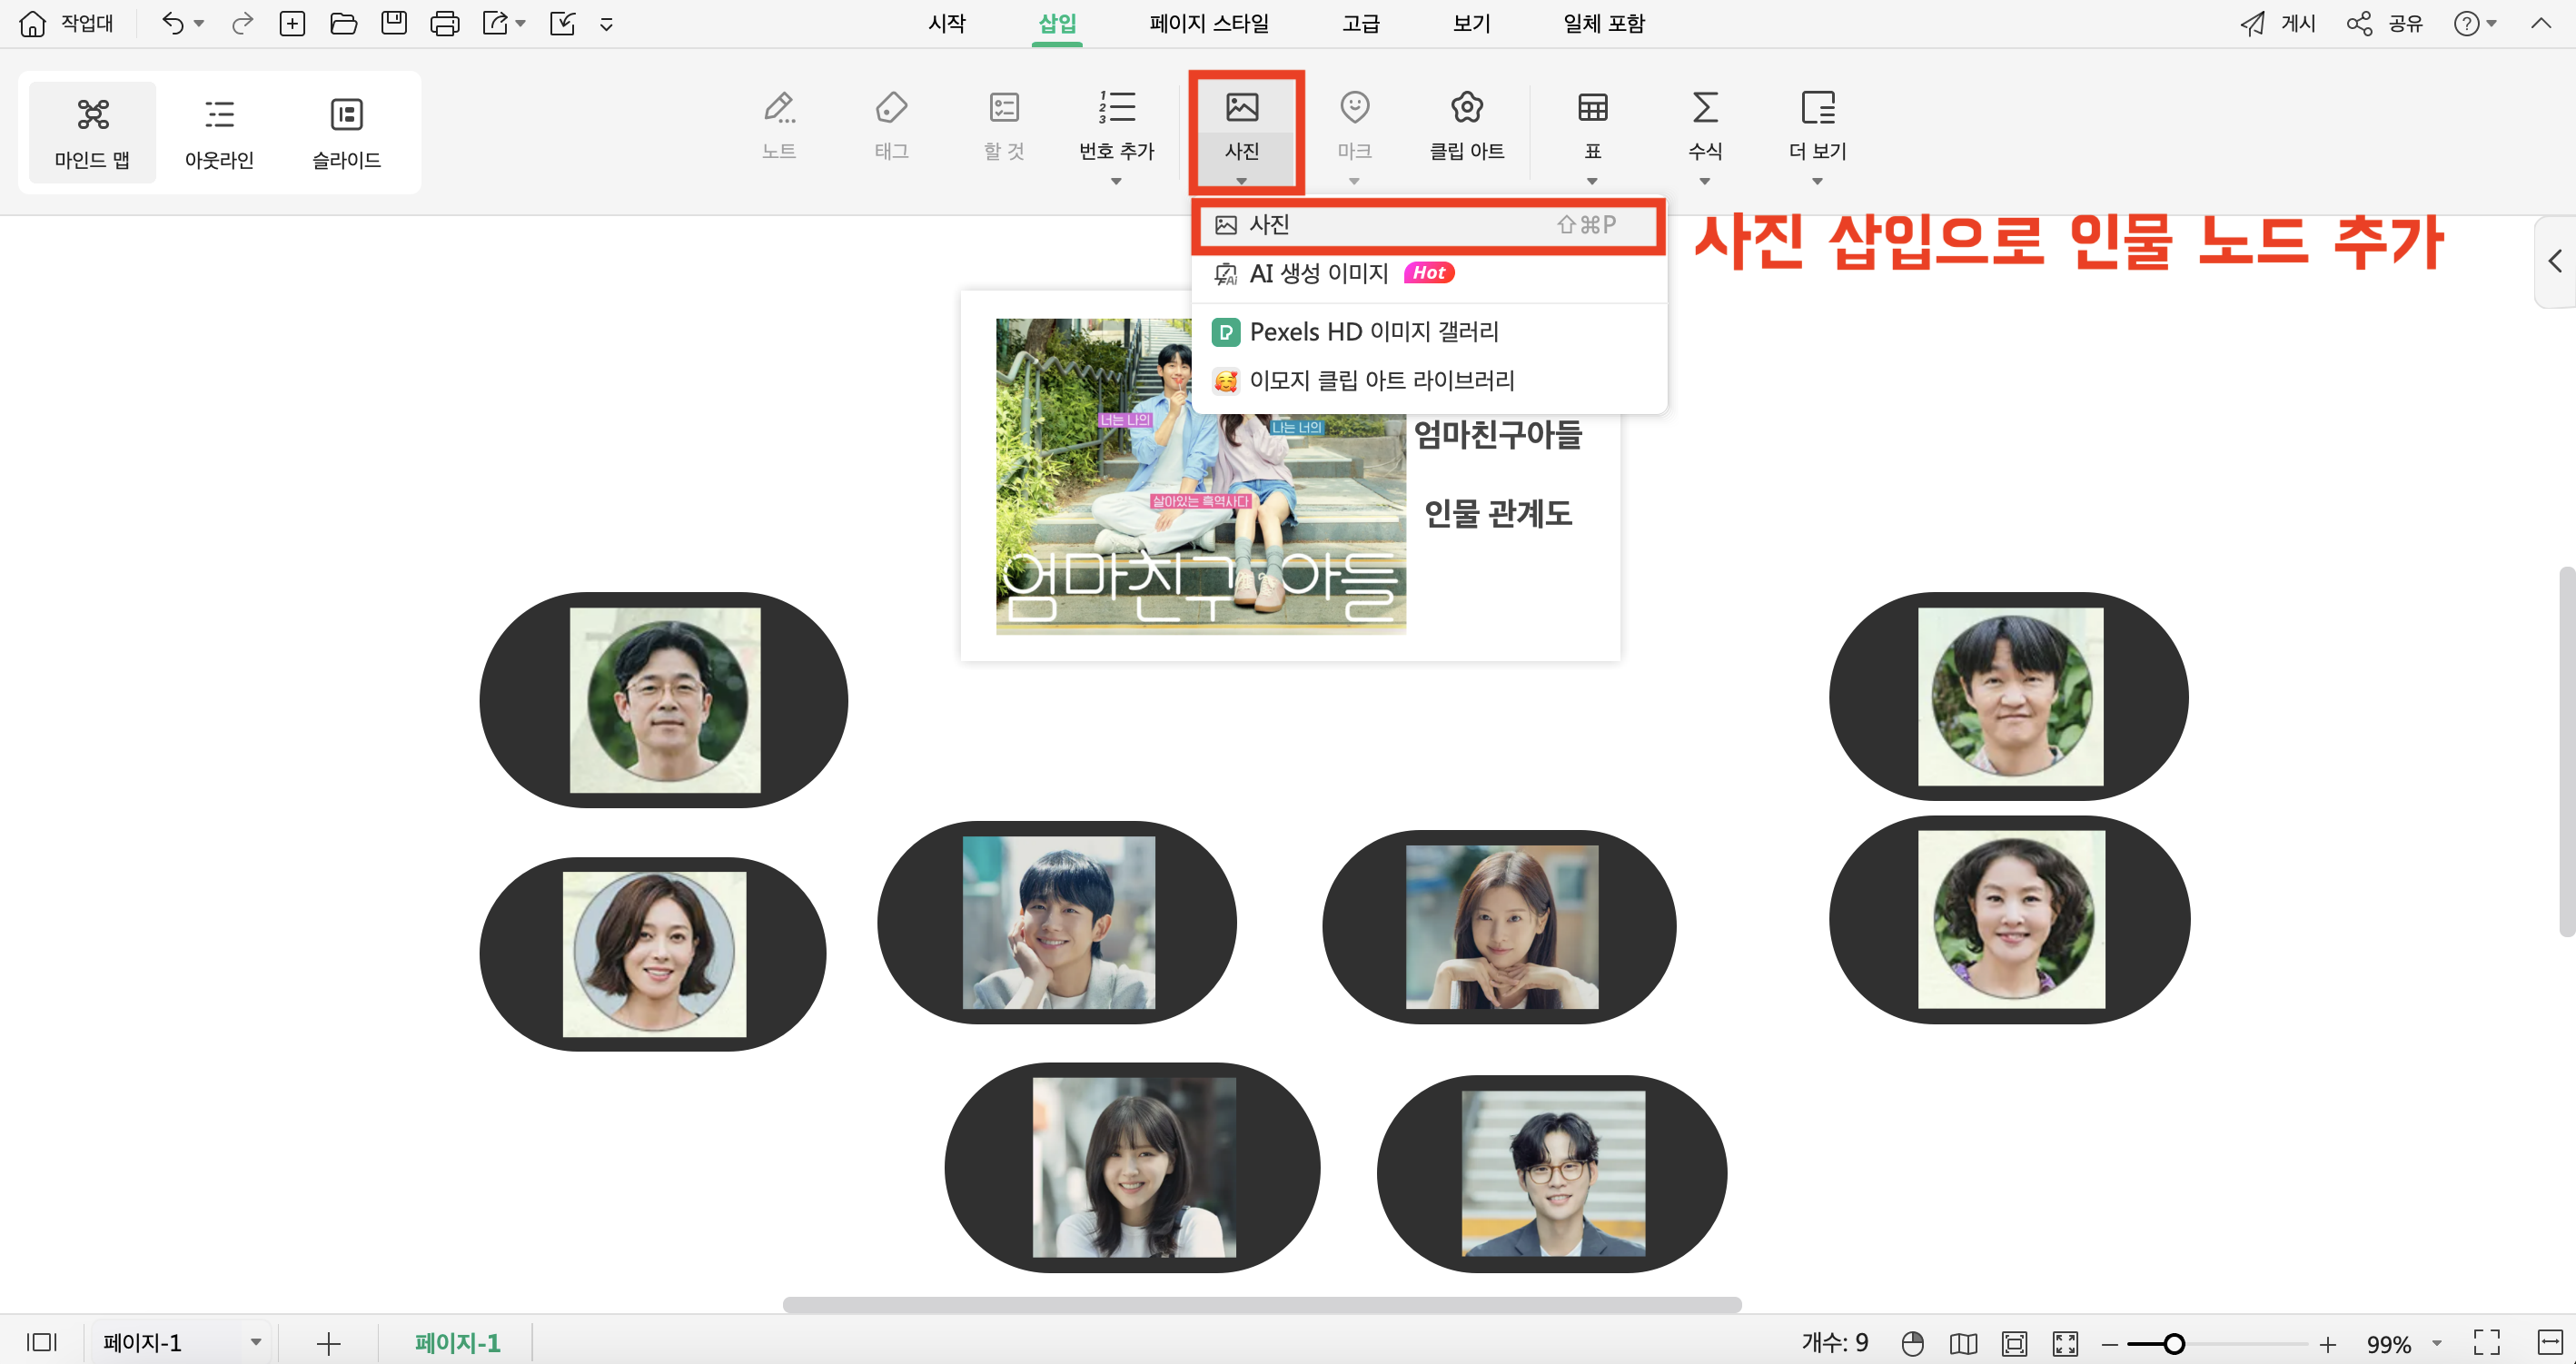Redo the last action
This screenshot has width=2576, height=1364.
(x=242, y=23)
